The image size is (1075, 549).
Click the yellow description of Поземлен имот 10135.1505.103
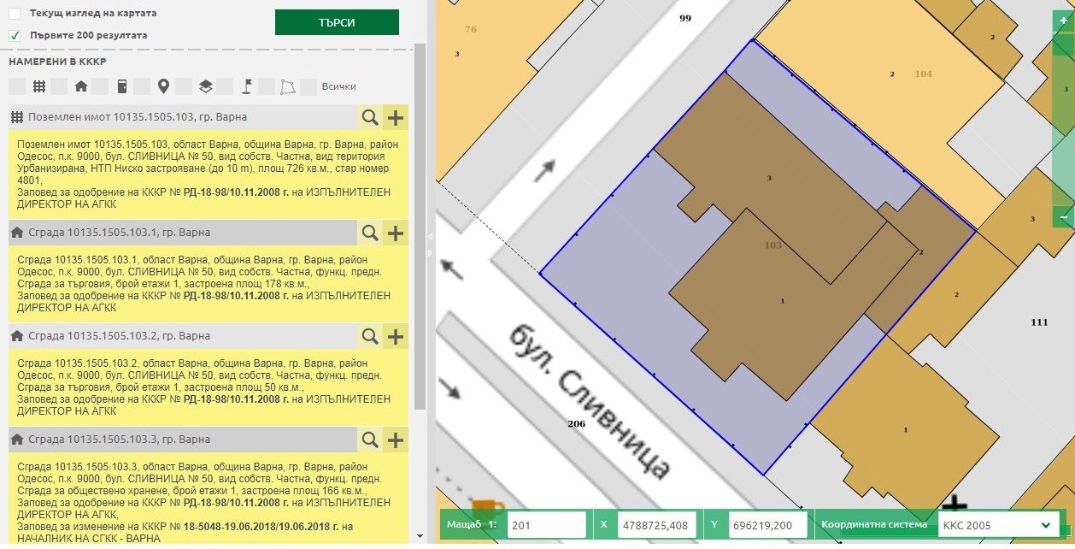coord(209,174)
